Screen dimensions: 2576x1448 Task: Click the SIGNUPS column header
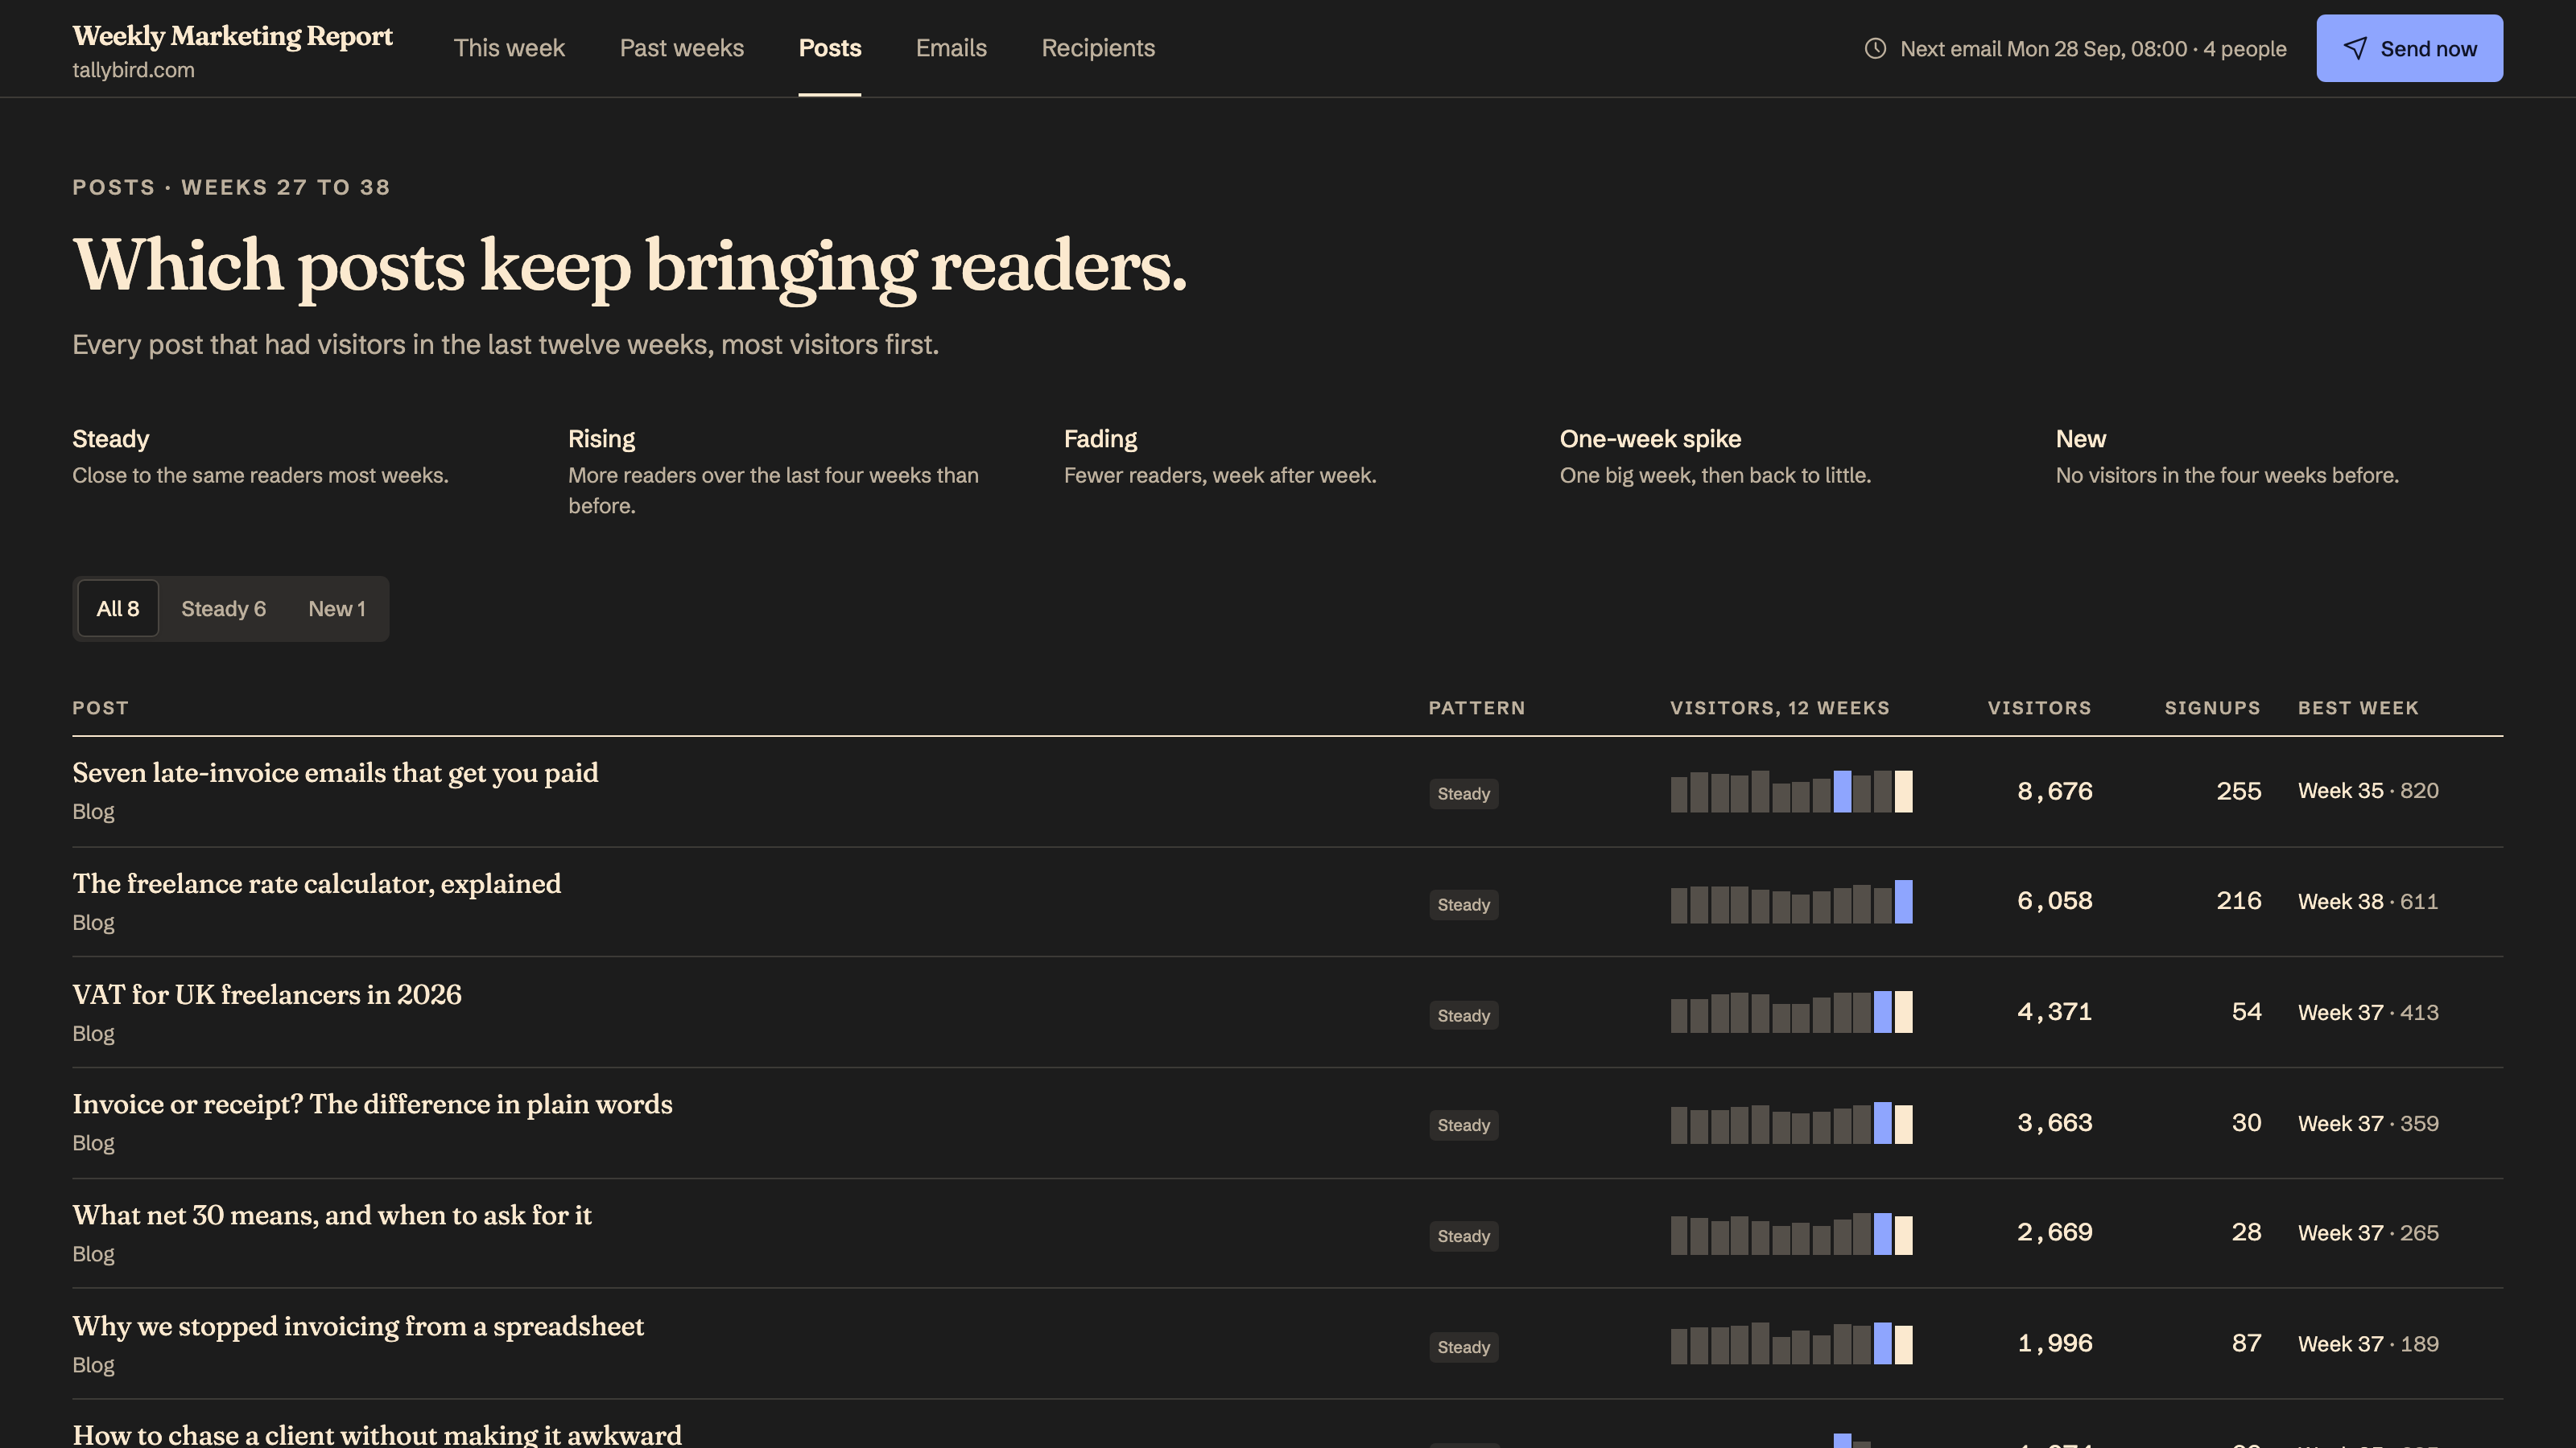[2212, 708]
